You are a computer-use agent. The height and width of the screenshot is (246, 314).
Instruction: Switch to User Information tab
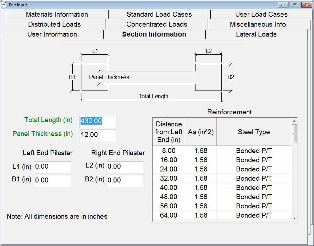point(52,34)
